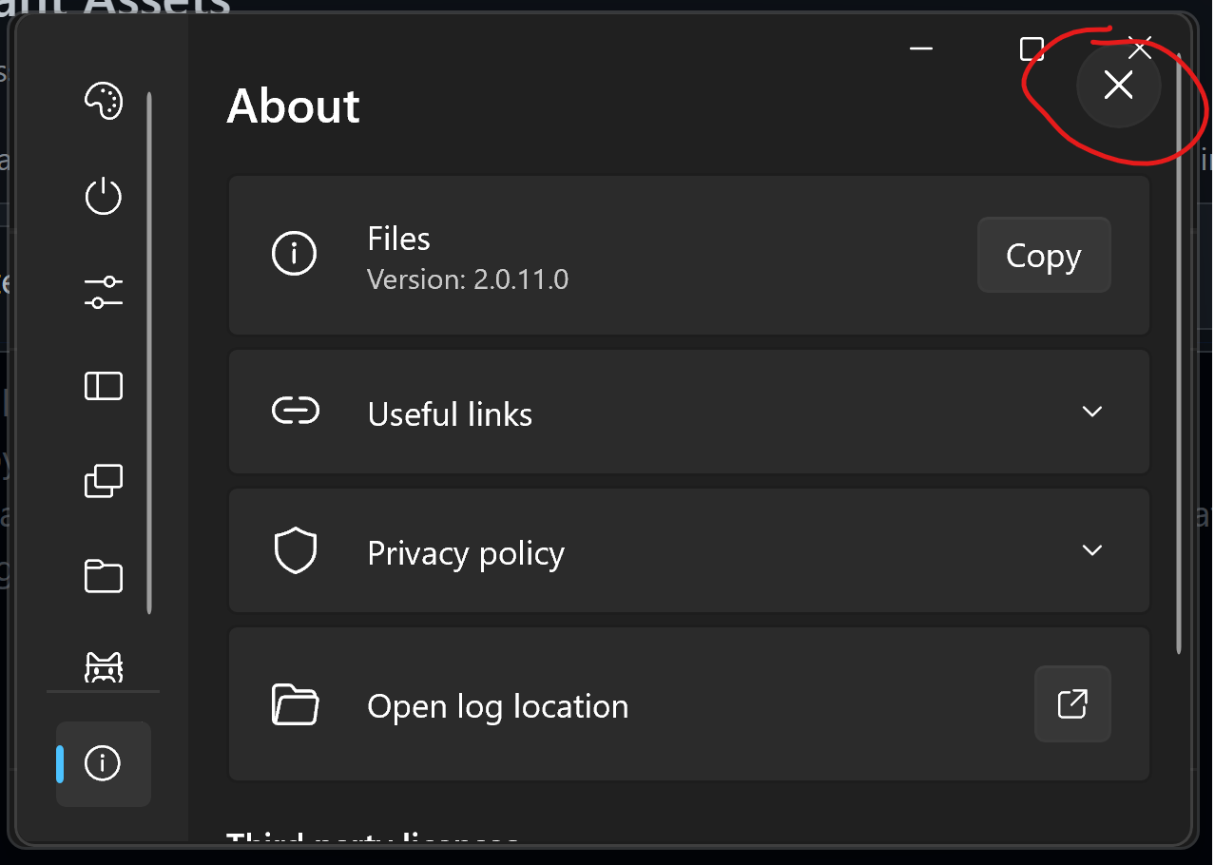Expand the Useful links section
Image resolution: width=1215 pixels, height=865 pixels.
click(x=1092, y=411)
